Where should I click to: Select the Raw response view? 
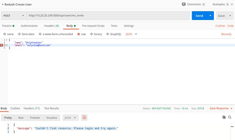click(21, 118)
